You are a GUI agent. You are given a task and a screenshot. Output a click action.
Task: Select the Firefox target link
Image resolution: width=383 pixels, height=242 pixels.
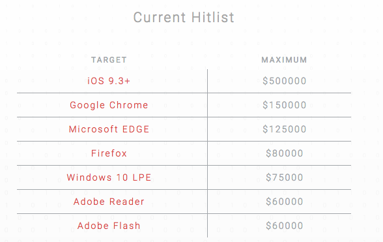(109, 153)
